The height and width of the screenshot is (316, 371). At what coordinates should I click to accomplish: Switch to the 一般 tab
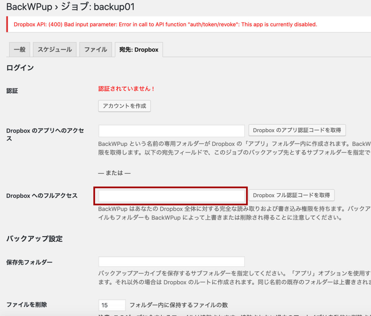click(x=19, y=49)
